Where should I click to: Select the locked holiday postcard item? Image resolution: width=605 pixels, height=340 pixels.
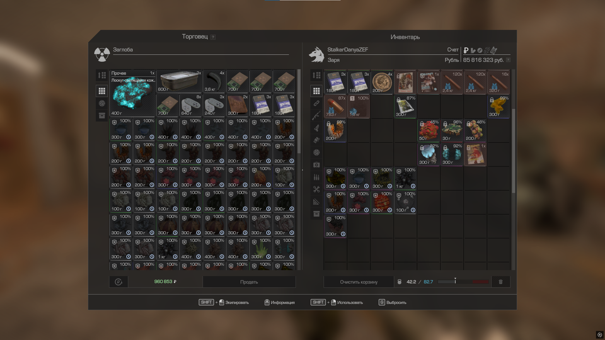(405, 82)
